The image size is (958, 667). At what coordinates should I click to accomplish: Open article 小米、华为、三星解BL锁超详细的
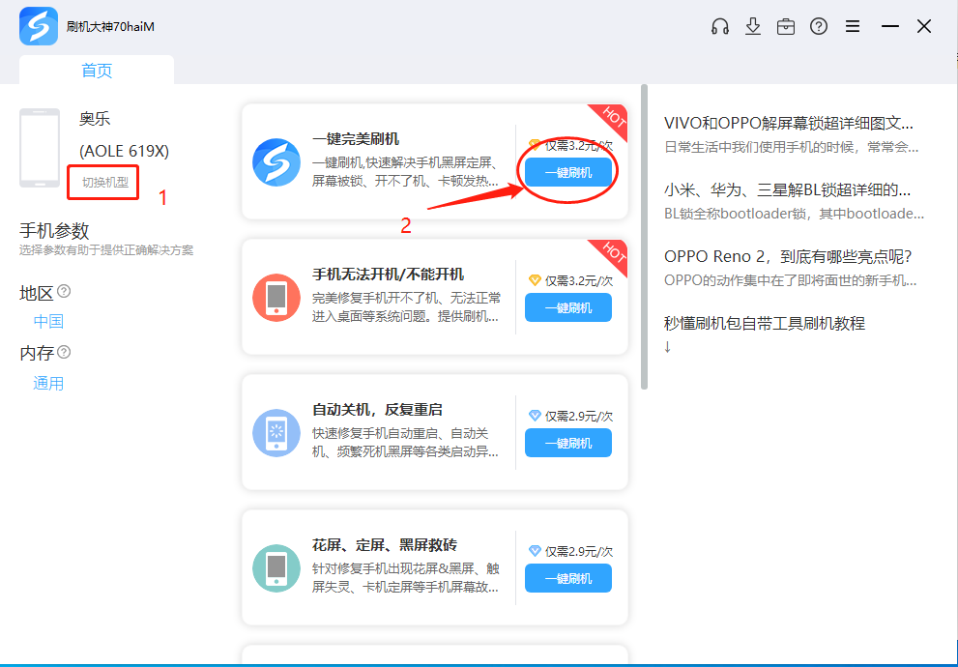(x=788, y=190)
